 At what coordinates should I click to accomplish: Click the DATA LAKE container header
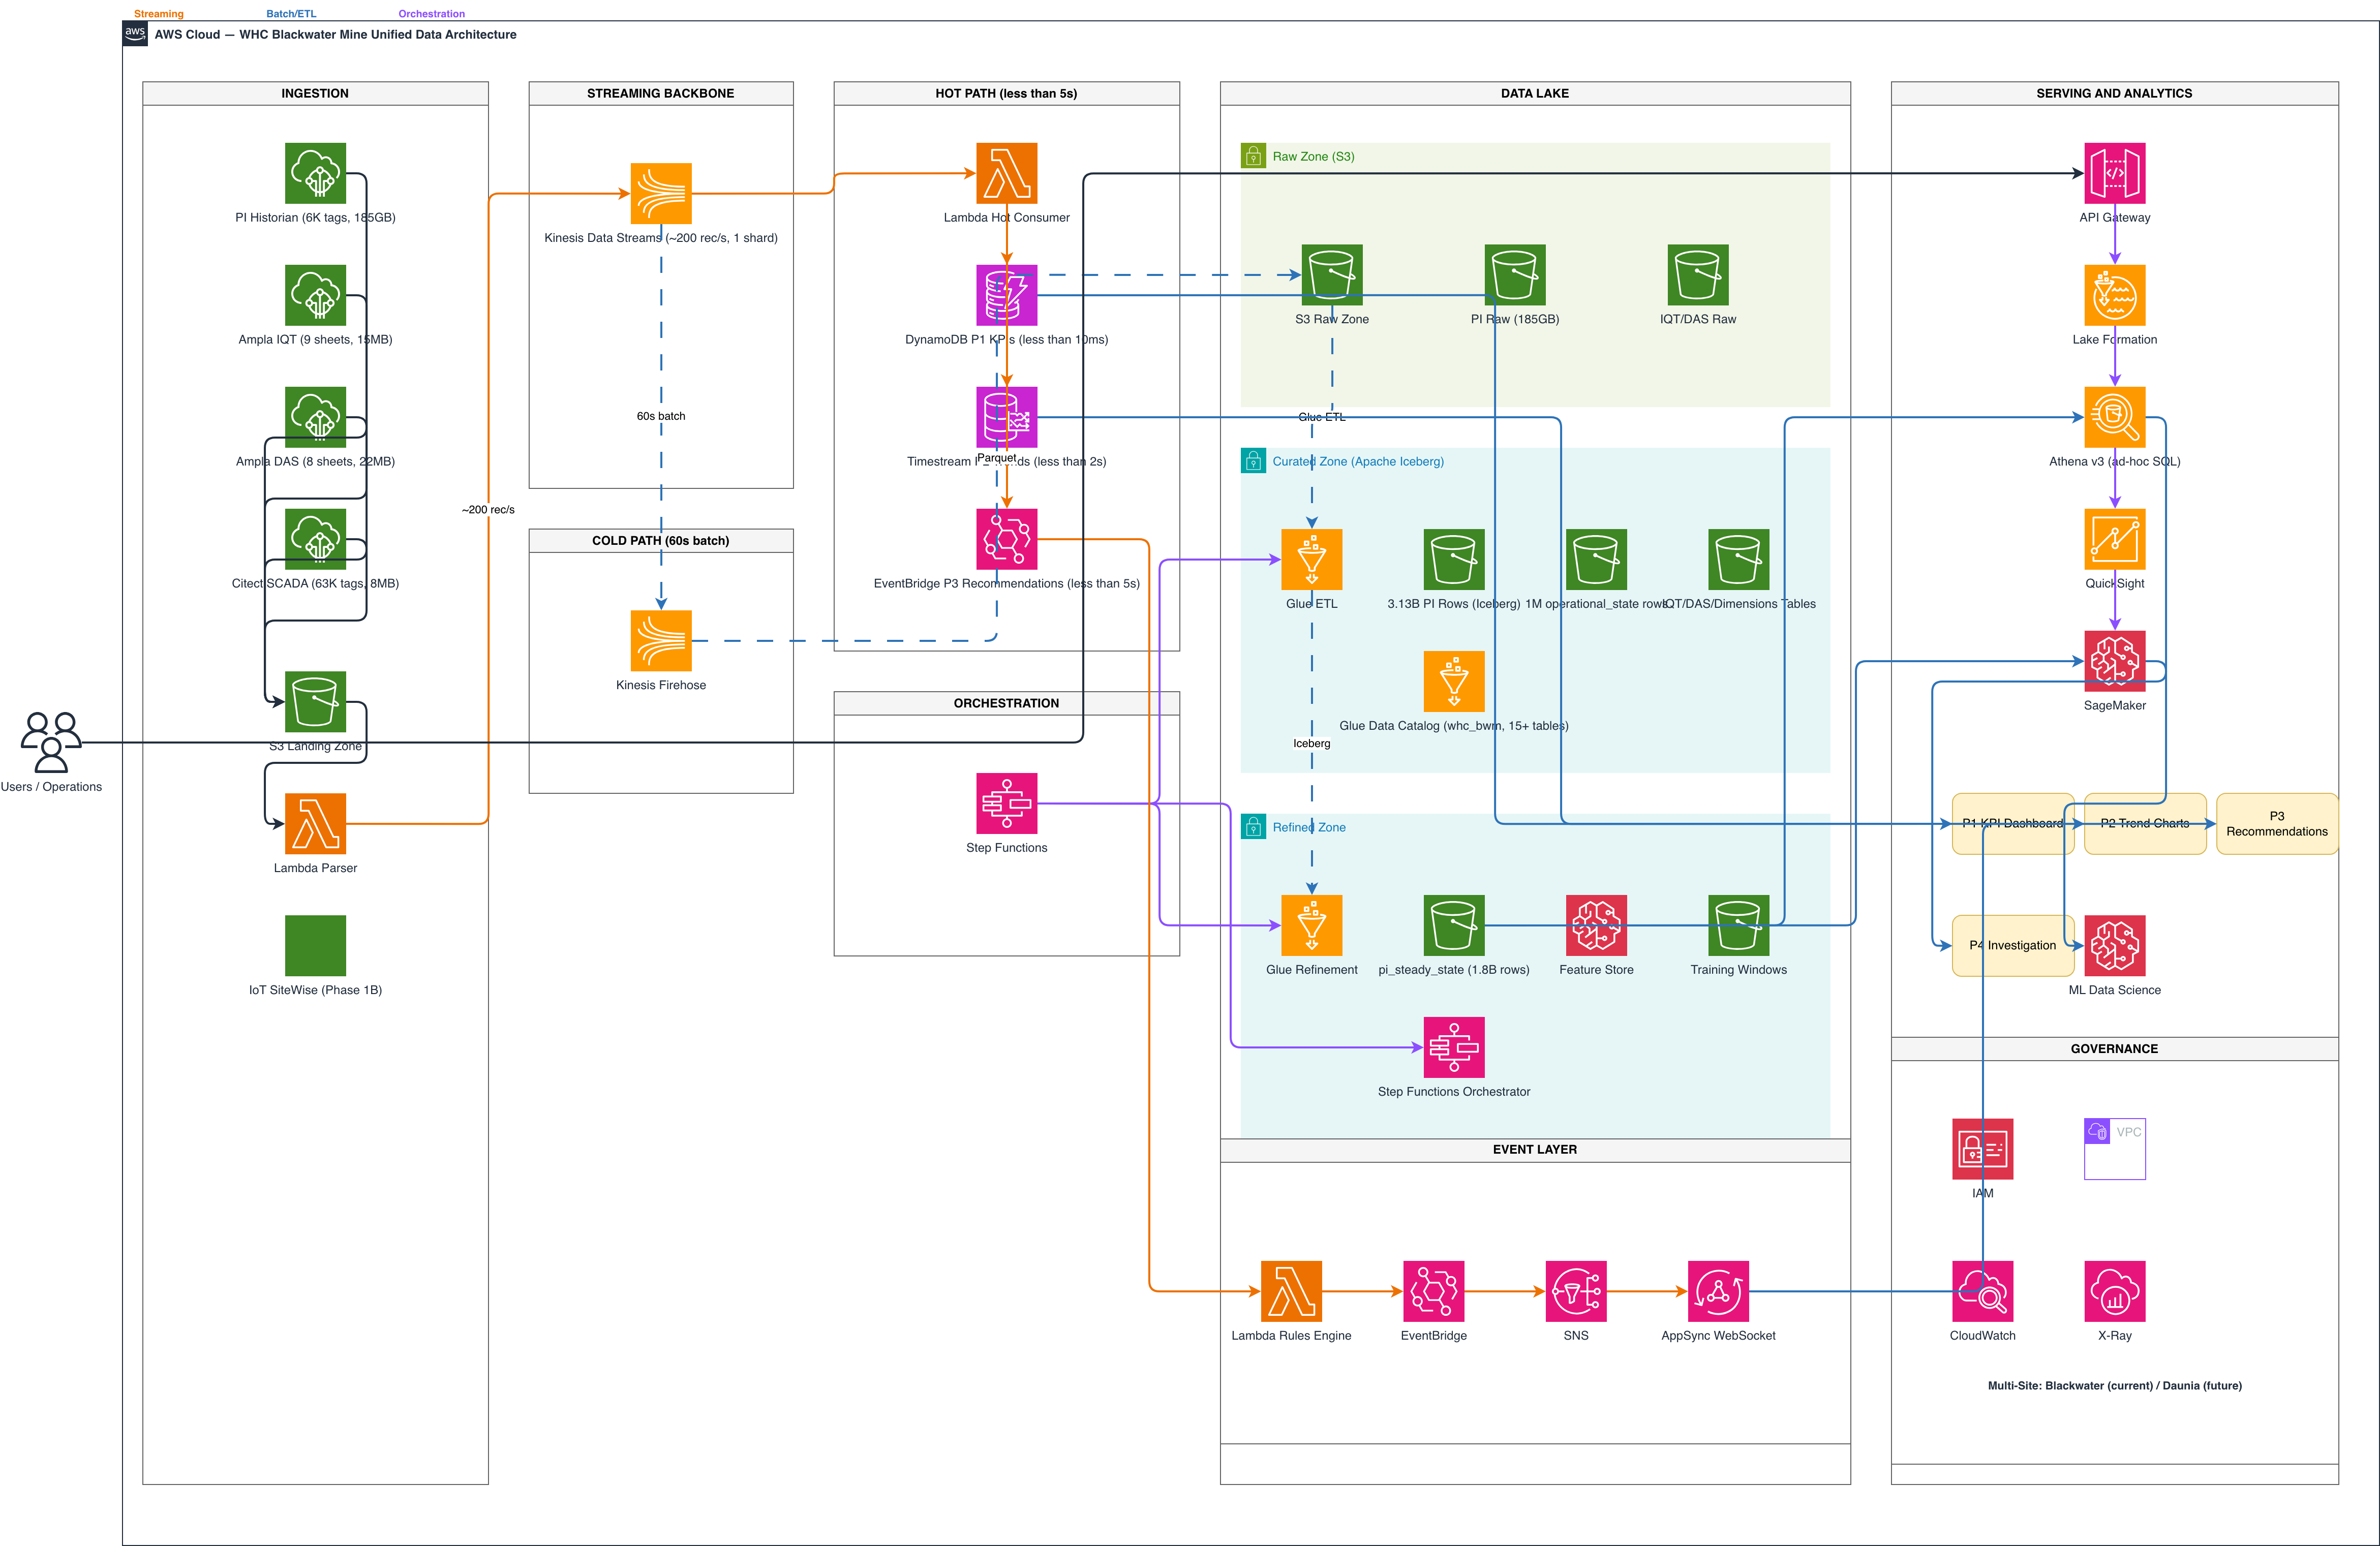[1535, 93]
